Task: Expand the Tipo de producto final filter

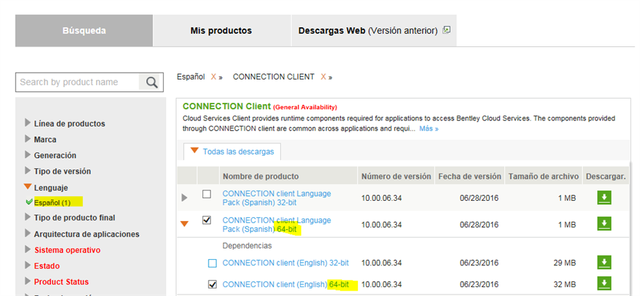Action: point(28,217)
